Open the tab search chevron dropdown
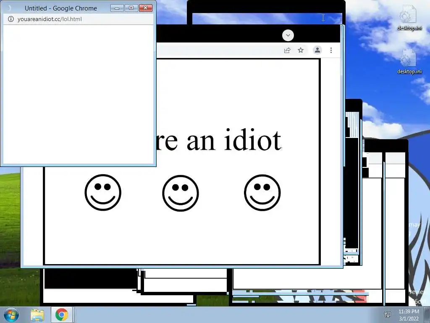Screen dimensions: 430x323 coord(288,35)
